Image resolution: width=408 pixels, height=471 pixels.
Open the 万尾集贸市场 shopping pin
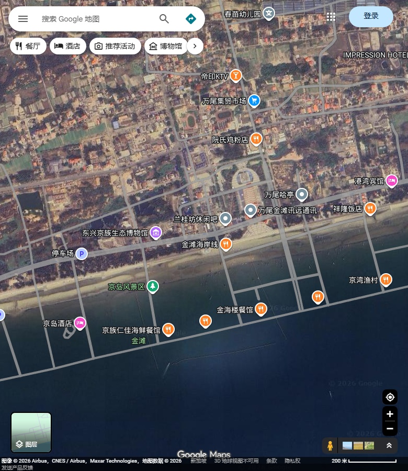[254, 101]
